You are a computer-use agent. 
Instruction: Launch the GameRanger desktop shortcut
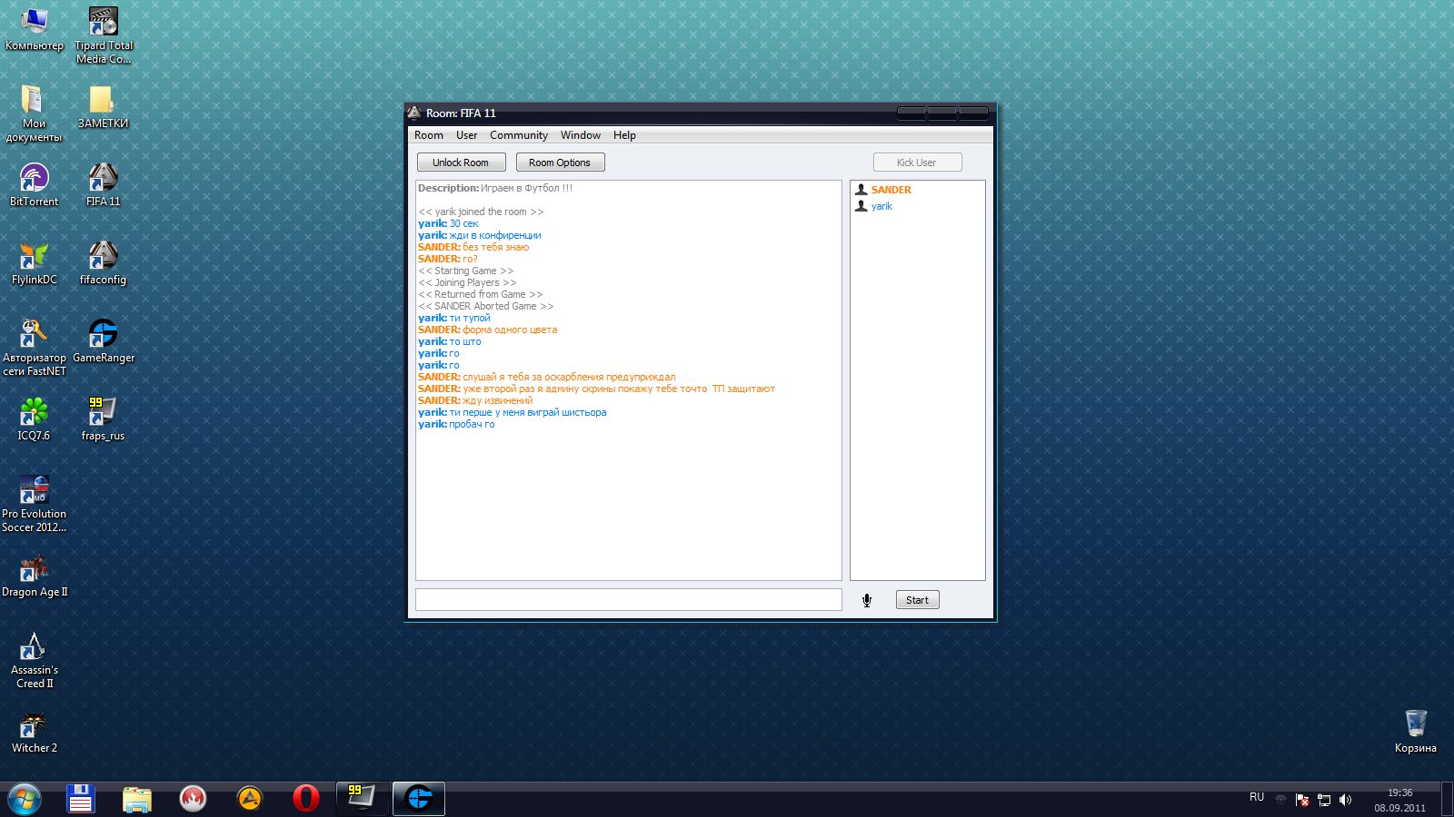pyautogui.click(x=104, y=341)
